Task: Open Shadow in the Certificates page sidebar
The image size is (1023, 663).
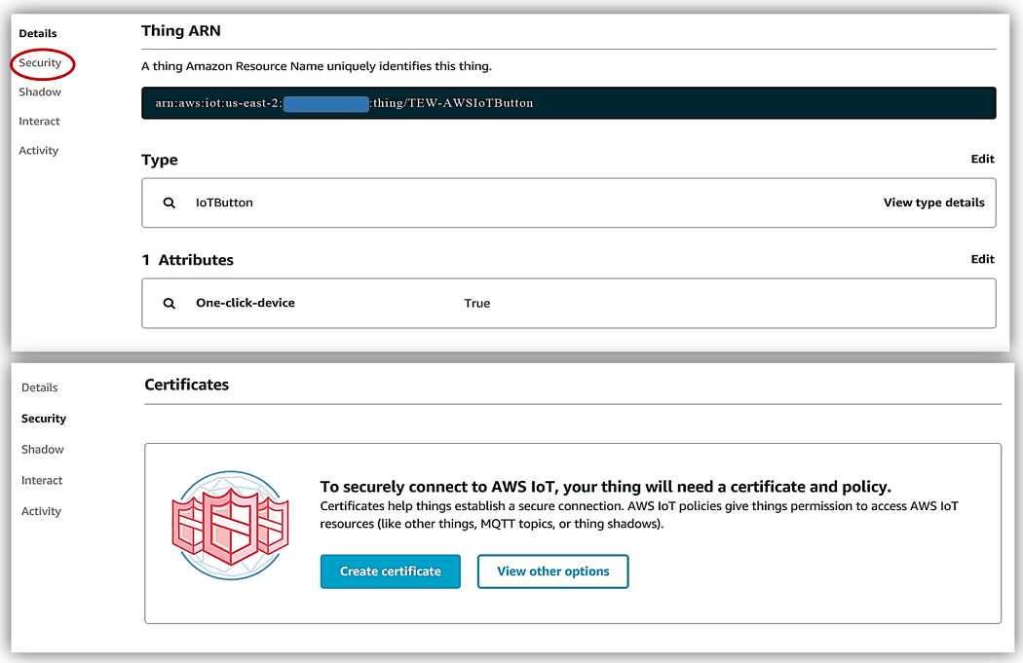Action: point(43,450)
